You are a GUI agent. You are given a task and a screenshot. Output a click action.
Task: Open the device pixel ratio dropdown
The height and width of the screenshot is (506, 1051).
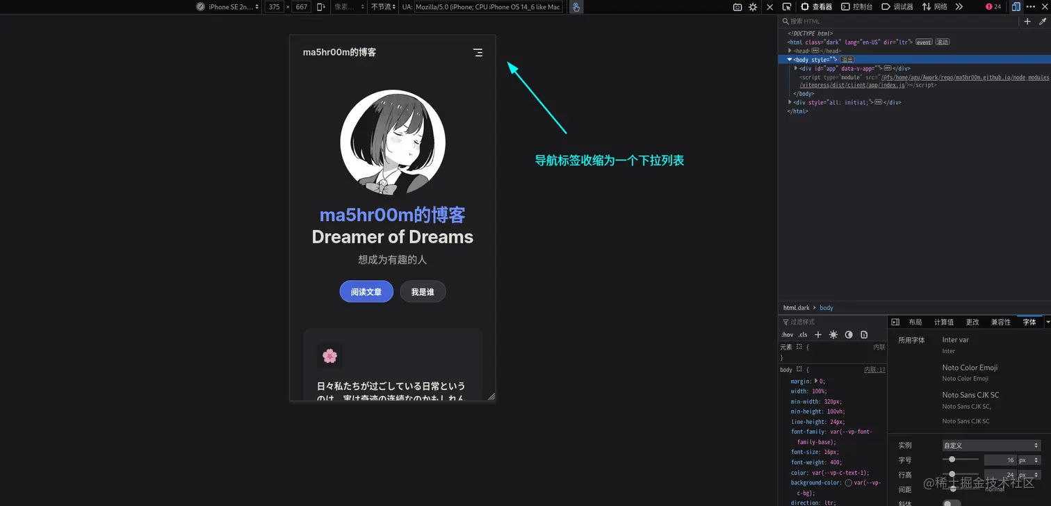[349, 7]
